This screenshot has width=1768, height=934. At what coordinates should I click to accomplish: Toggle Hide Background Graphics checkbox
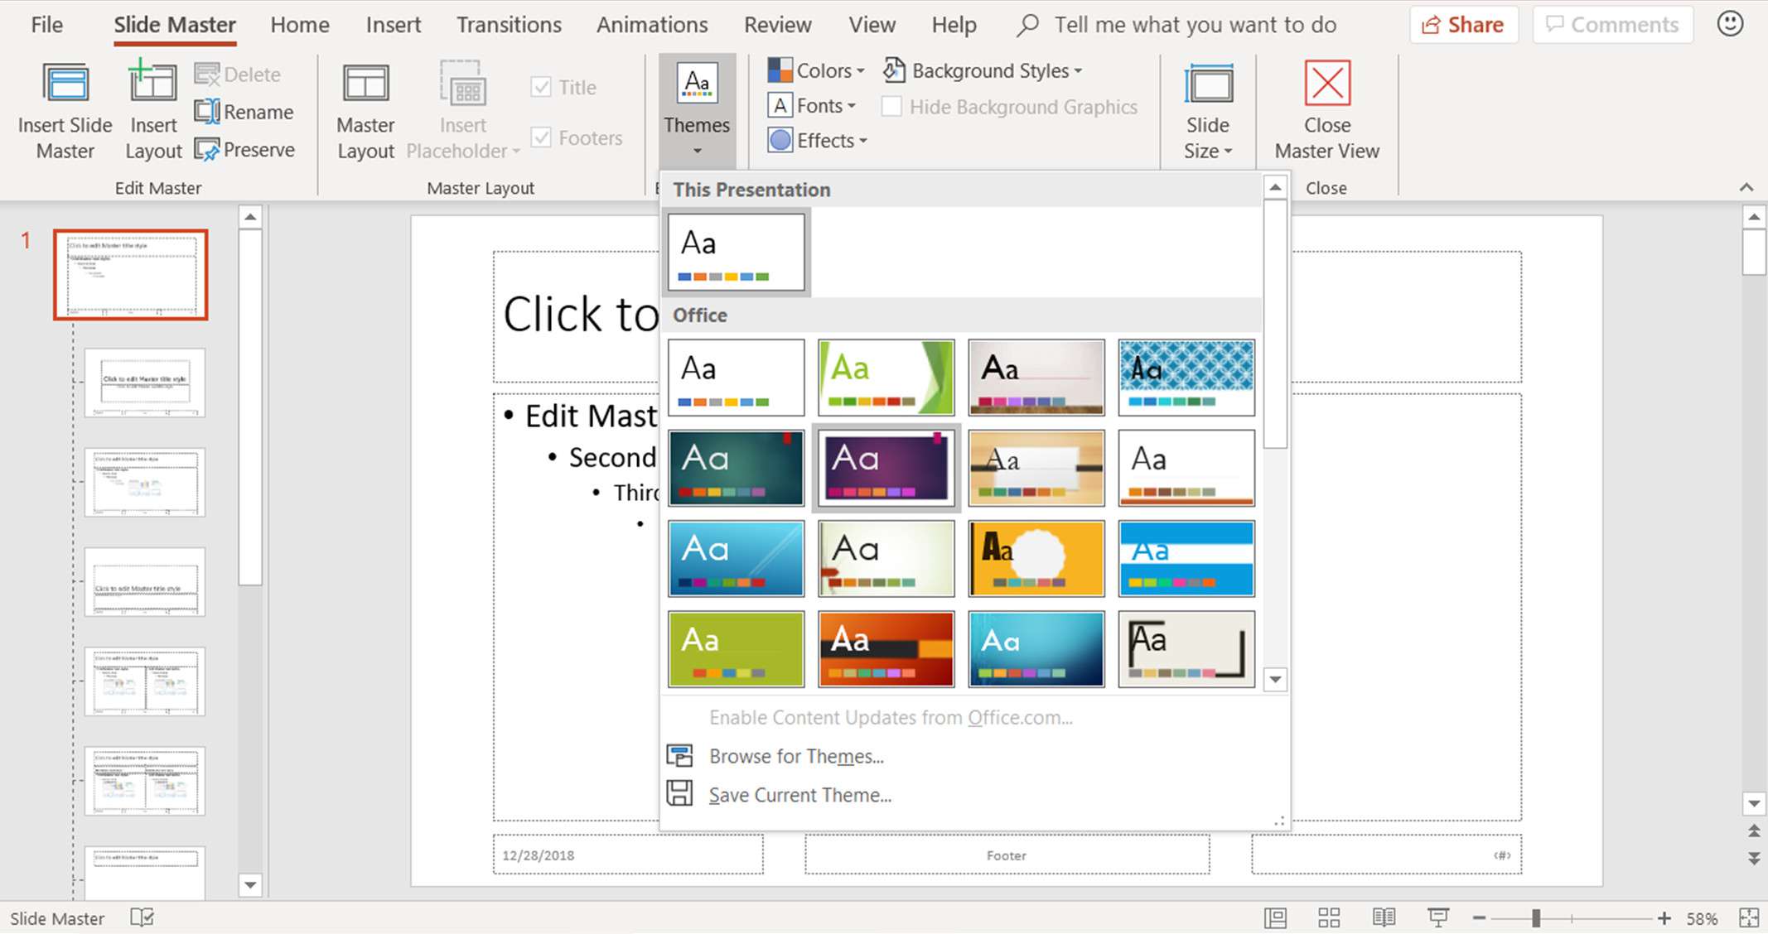click(x=891, y=106)
